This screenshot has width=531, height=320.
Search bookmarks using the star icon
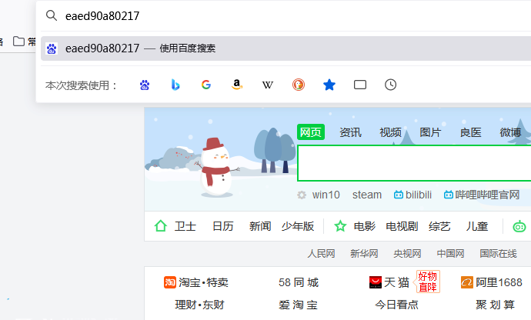click(329, 85)
